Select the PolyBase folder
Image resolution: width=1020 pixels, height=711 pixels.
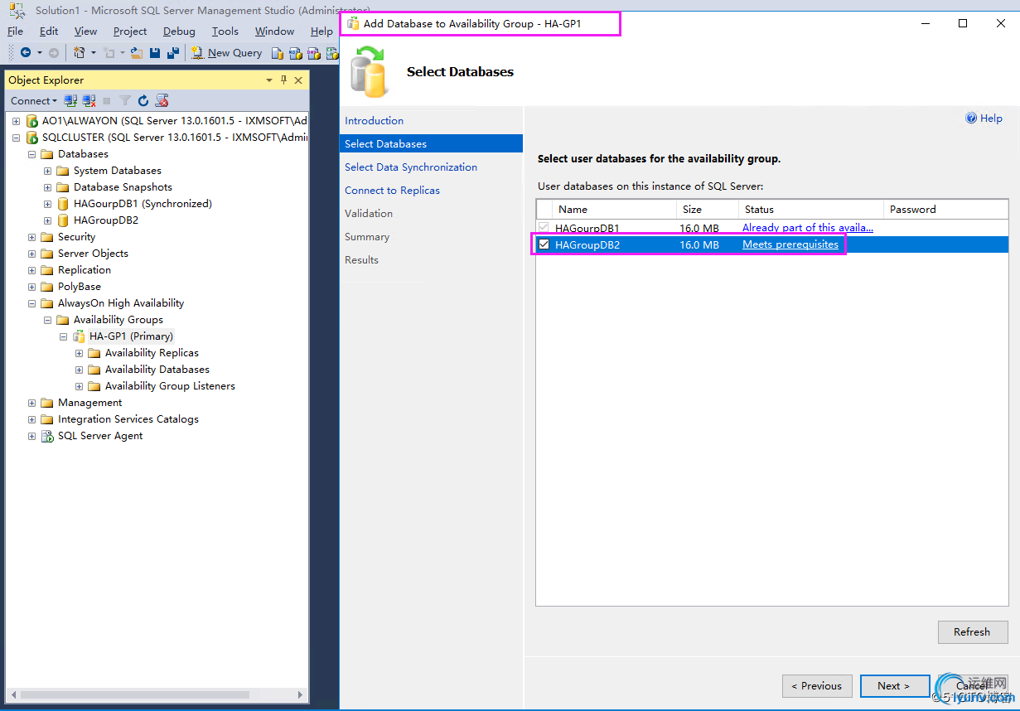pos(79,286)
